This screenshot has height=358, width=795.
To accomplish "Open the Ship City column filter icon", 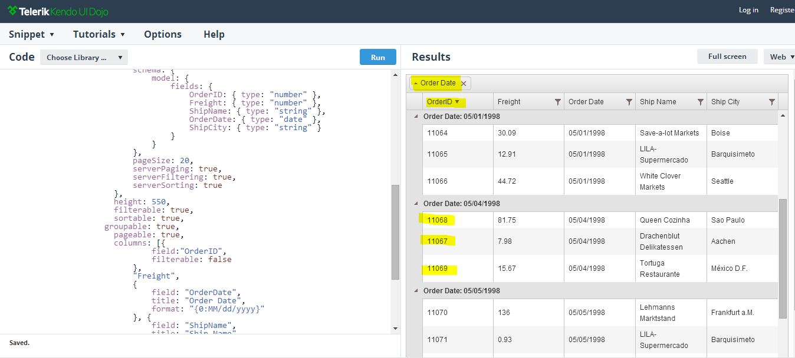I will click(772, 102).
